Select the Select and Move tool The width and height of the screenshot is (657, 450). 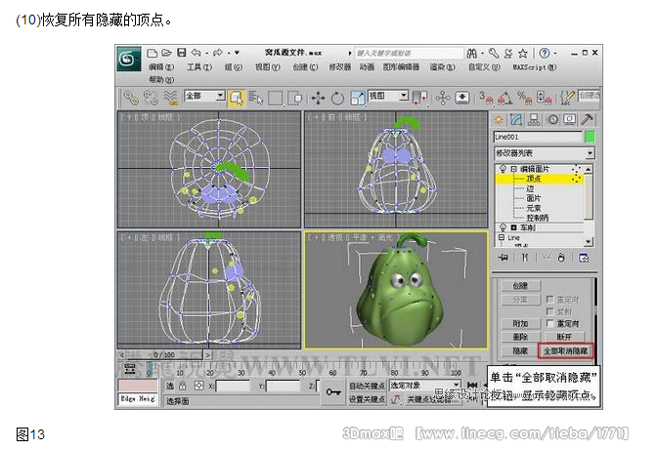pyautogui.click(x=318, y=99)
